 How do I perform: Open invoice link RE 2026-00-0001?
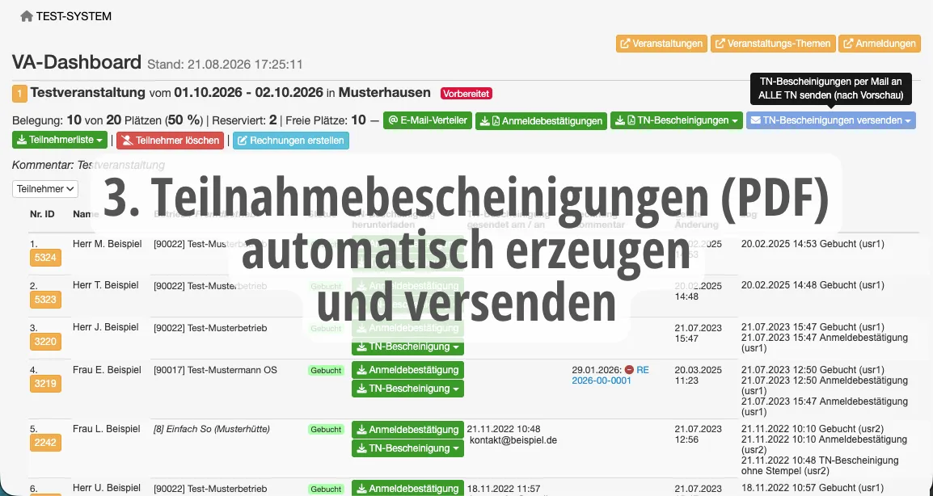610,375
